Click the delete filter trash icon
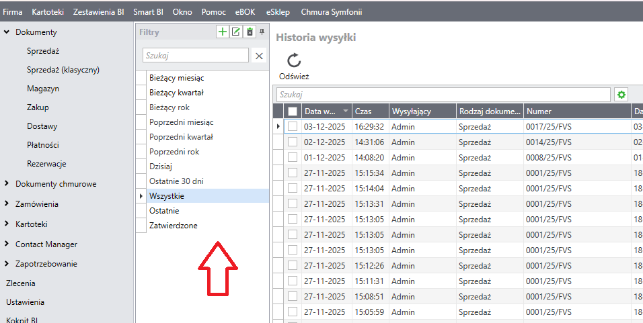 pyautogui.click(x=250, y=32)
